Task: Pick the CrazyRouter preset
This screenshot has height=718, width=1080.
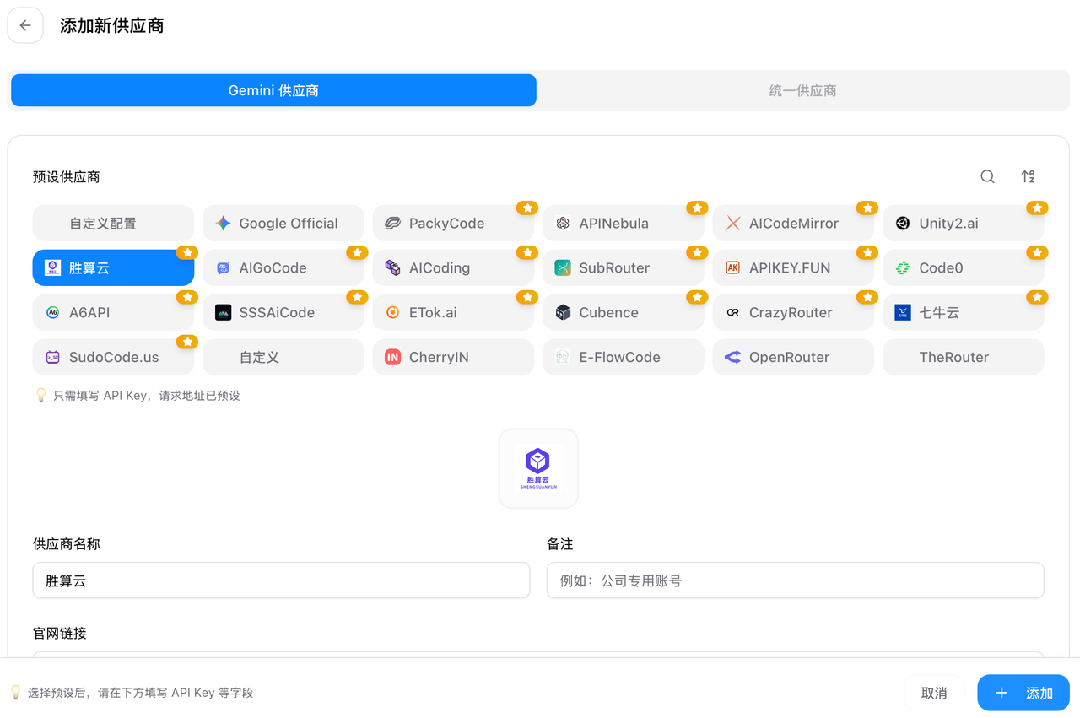Action: 793,313
